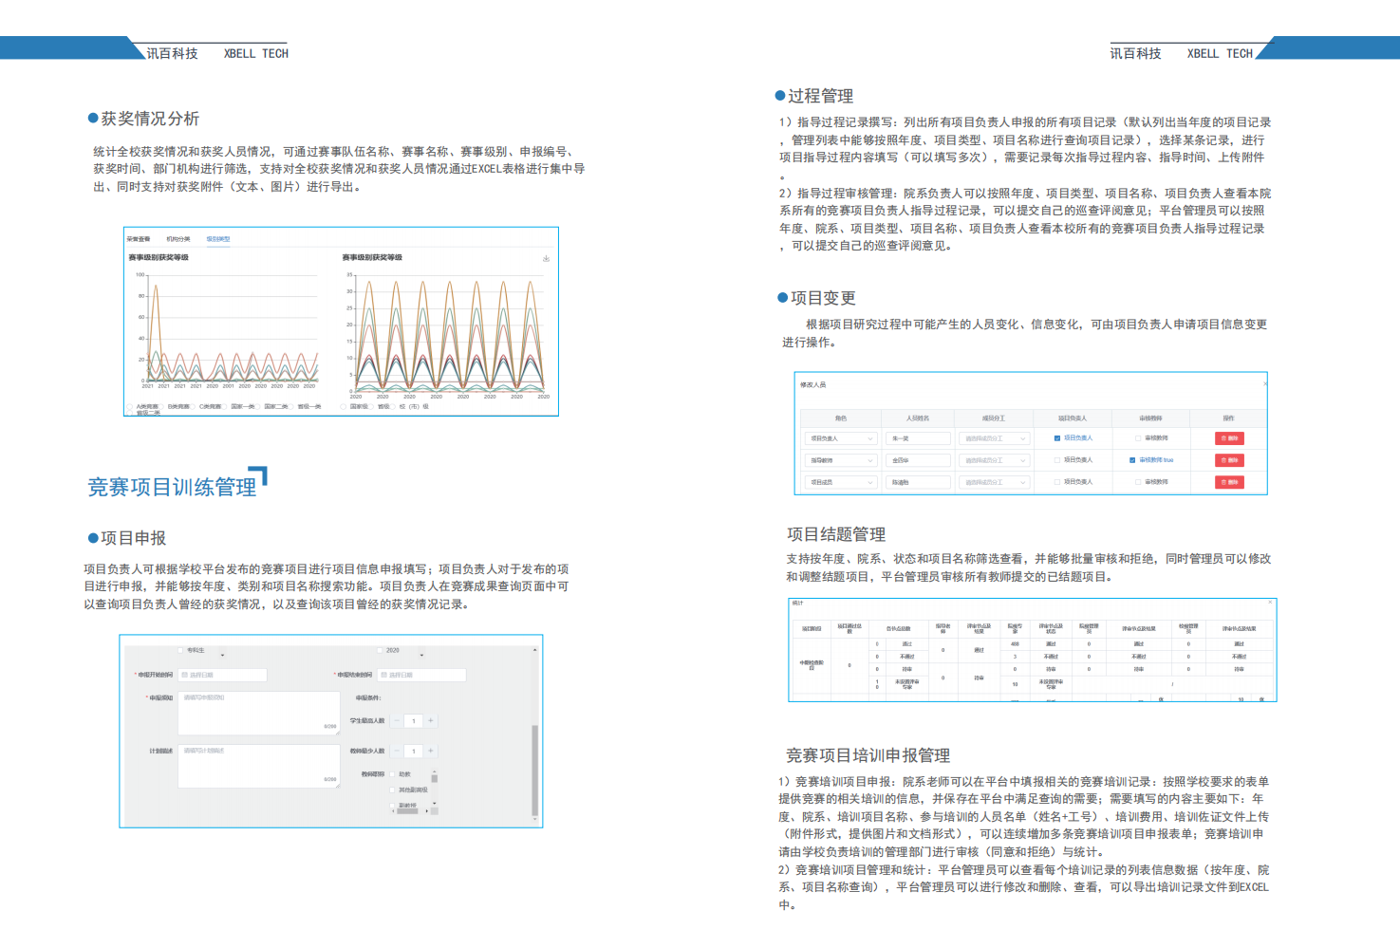Uncheck 项目负责人 checkbox in 朱一笑 row

click(1057, 438)
